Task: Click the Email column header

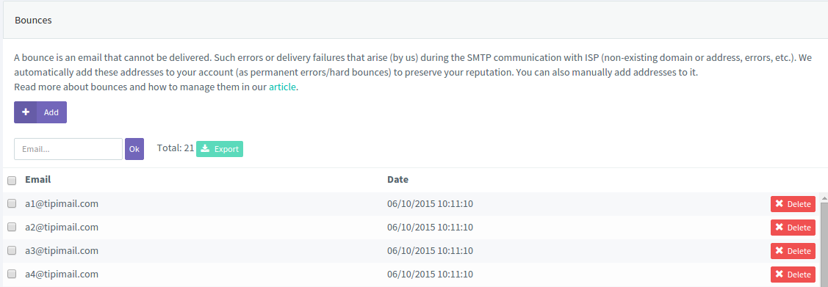Action: (38, 179)
